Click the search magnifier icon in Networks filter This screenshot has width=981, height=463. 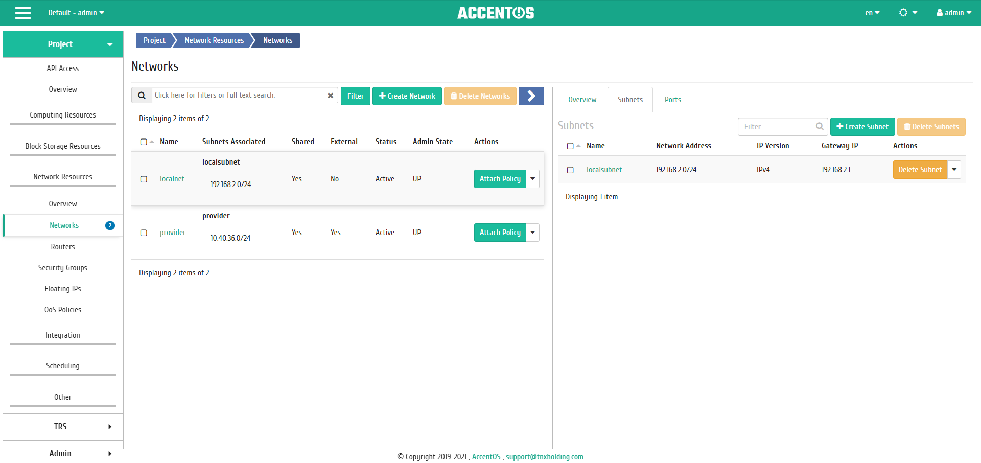[x=142, y=96]
